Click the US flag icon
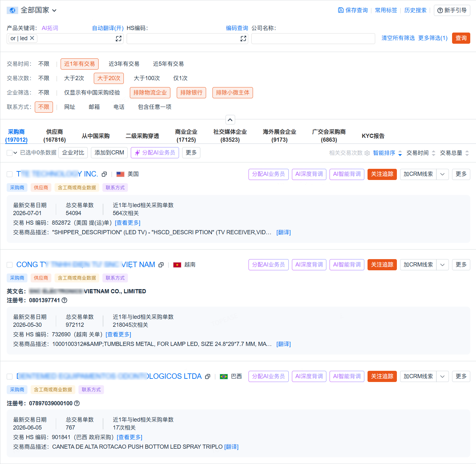The width and height of the screenshot is (476, 464). pos(120,174)
